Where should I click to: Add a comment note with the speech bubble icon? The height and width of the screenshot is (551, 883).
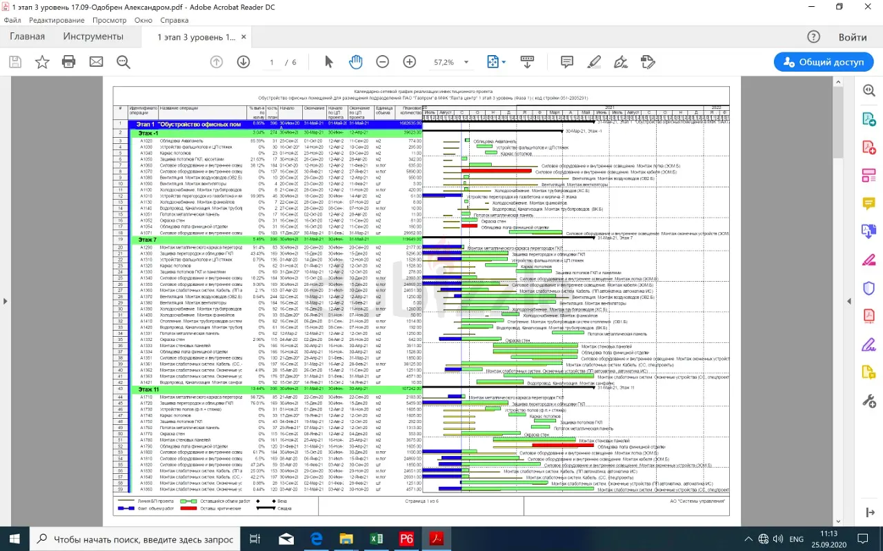point(567,62)
